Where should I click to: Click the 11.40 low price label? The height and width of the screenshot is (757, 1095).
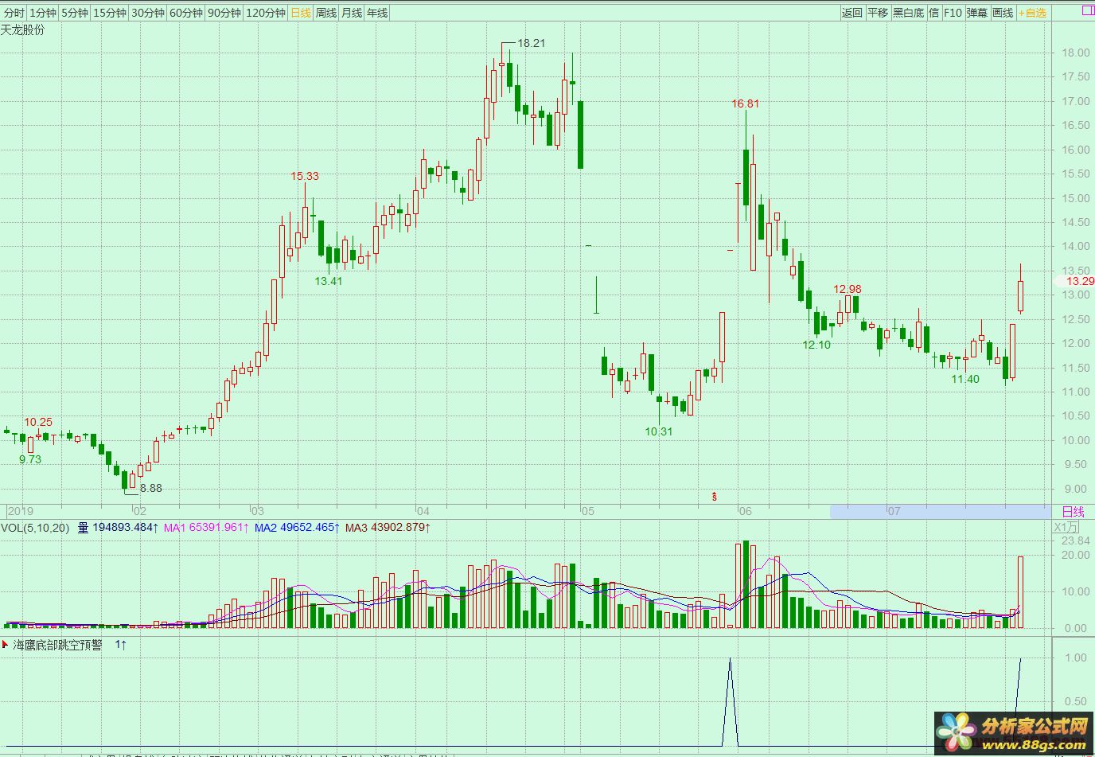point(965,379)
